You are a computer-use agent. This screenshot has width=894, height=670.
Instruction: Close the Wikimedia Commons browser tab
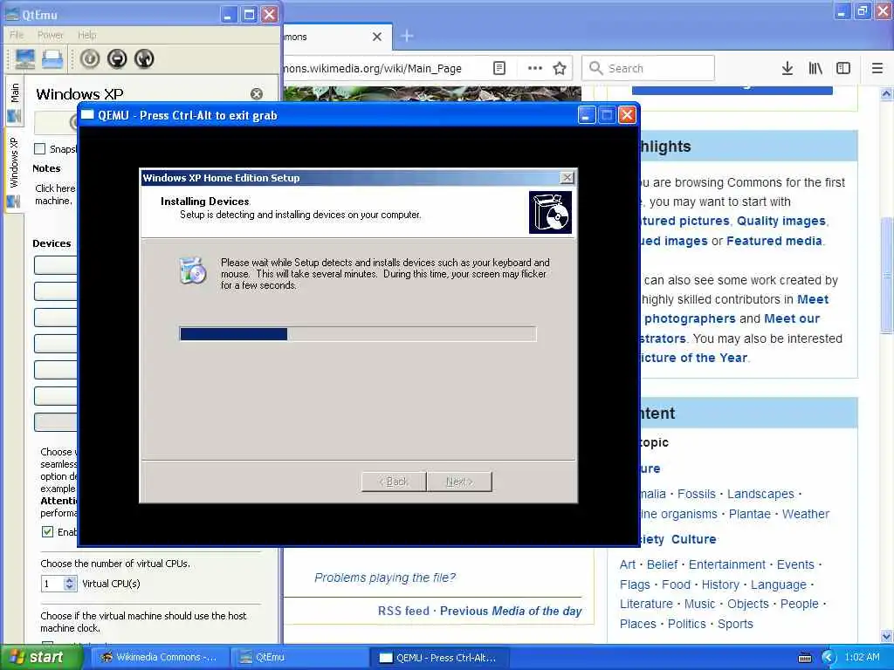377,37
